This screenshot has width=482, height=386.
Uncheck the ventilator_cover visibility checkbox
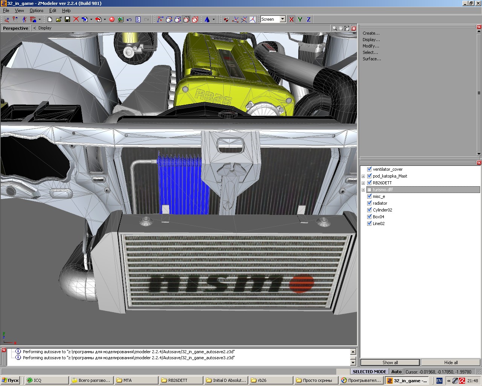pyautogui.click(x=369, y=169)
